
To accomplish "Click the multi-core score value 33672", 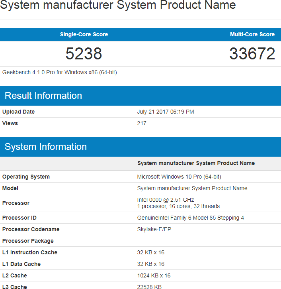I will point(252,54).
